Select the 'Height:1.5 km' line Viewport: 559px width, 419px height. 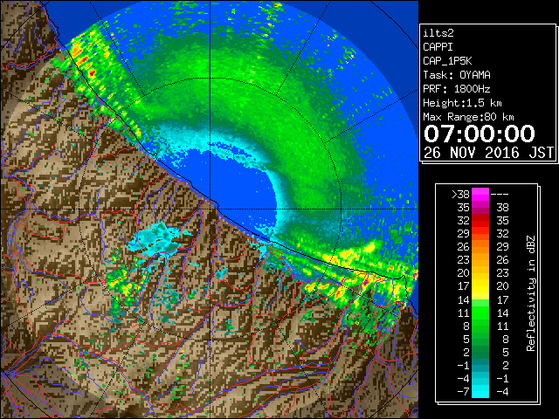point(462,103)
